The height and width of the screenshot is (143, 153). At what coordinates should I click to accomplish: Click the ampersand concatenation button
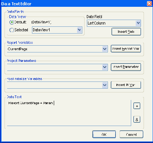tap(137, 119)
